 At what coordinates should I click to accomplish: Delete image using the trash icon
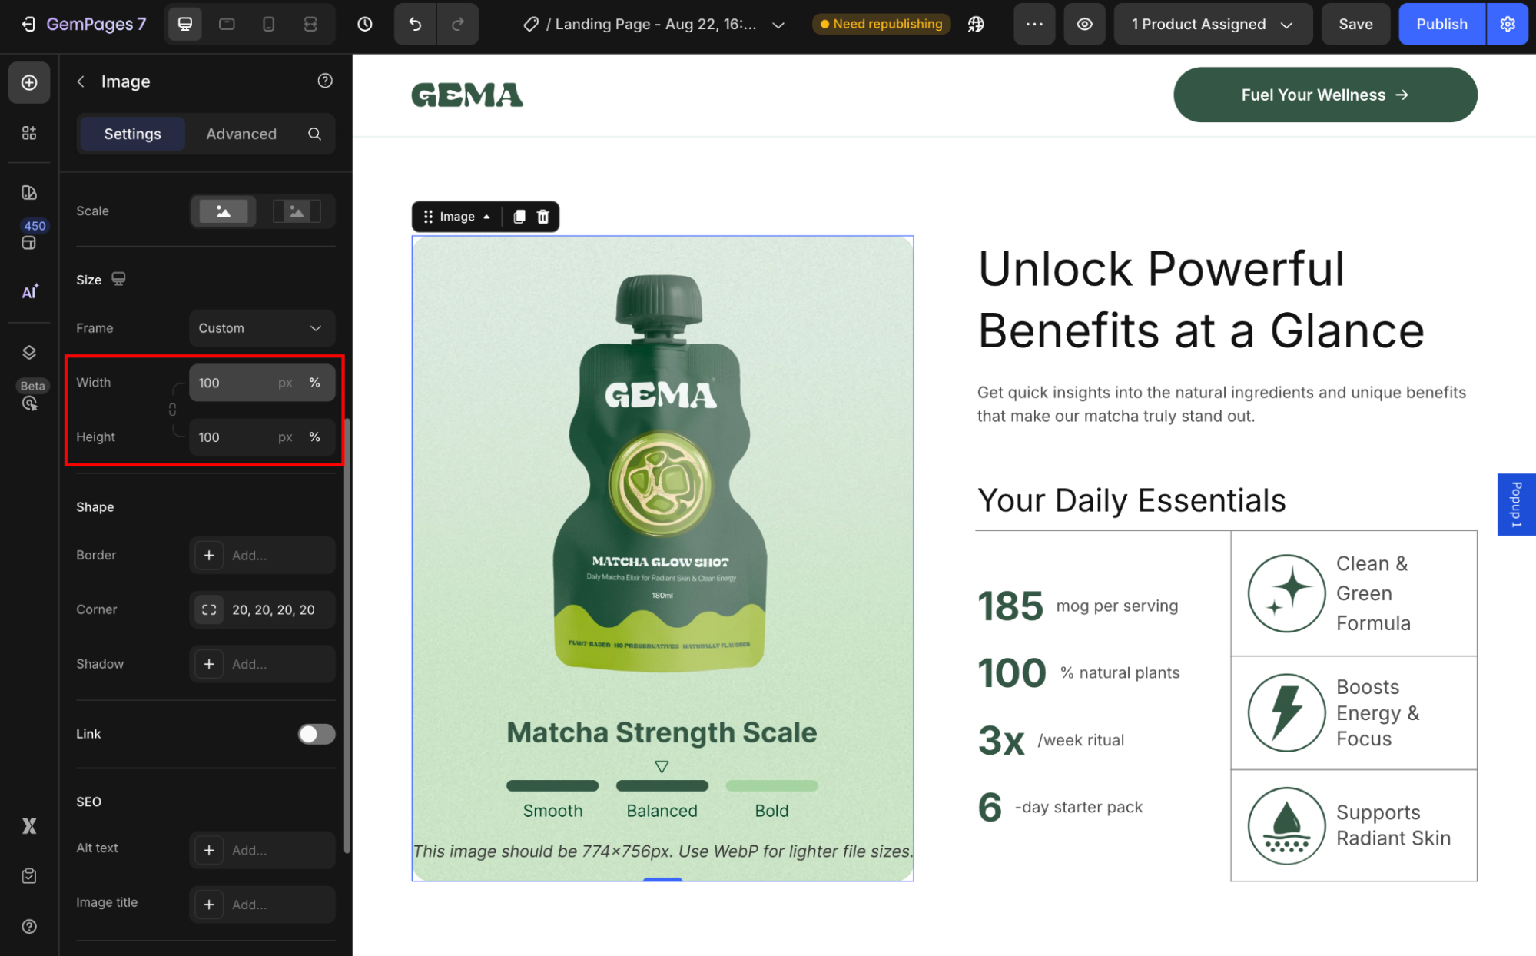coord(543,217)
